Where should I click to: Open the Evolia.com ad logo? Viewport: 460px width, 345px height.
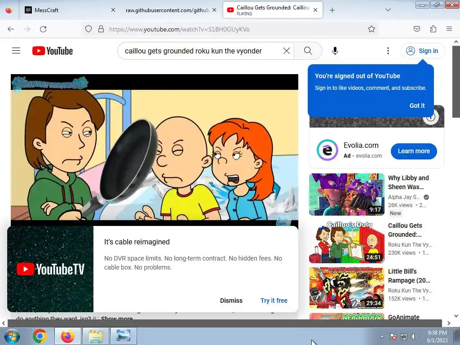pyautogui.click(x=327, y=150)
